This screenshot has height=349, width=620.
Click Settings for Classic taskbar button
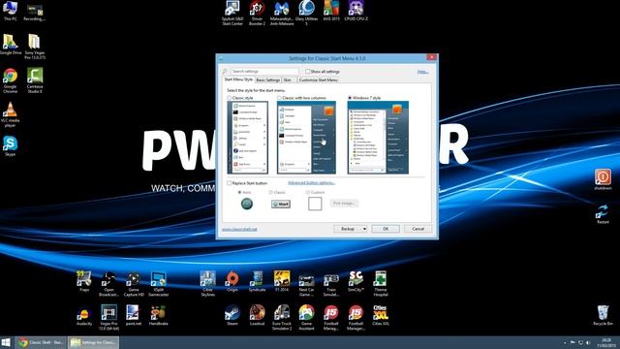click(x=93, y=342)
